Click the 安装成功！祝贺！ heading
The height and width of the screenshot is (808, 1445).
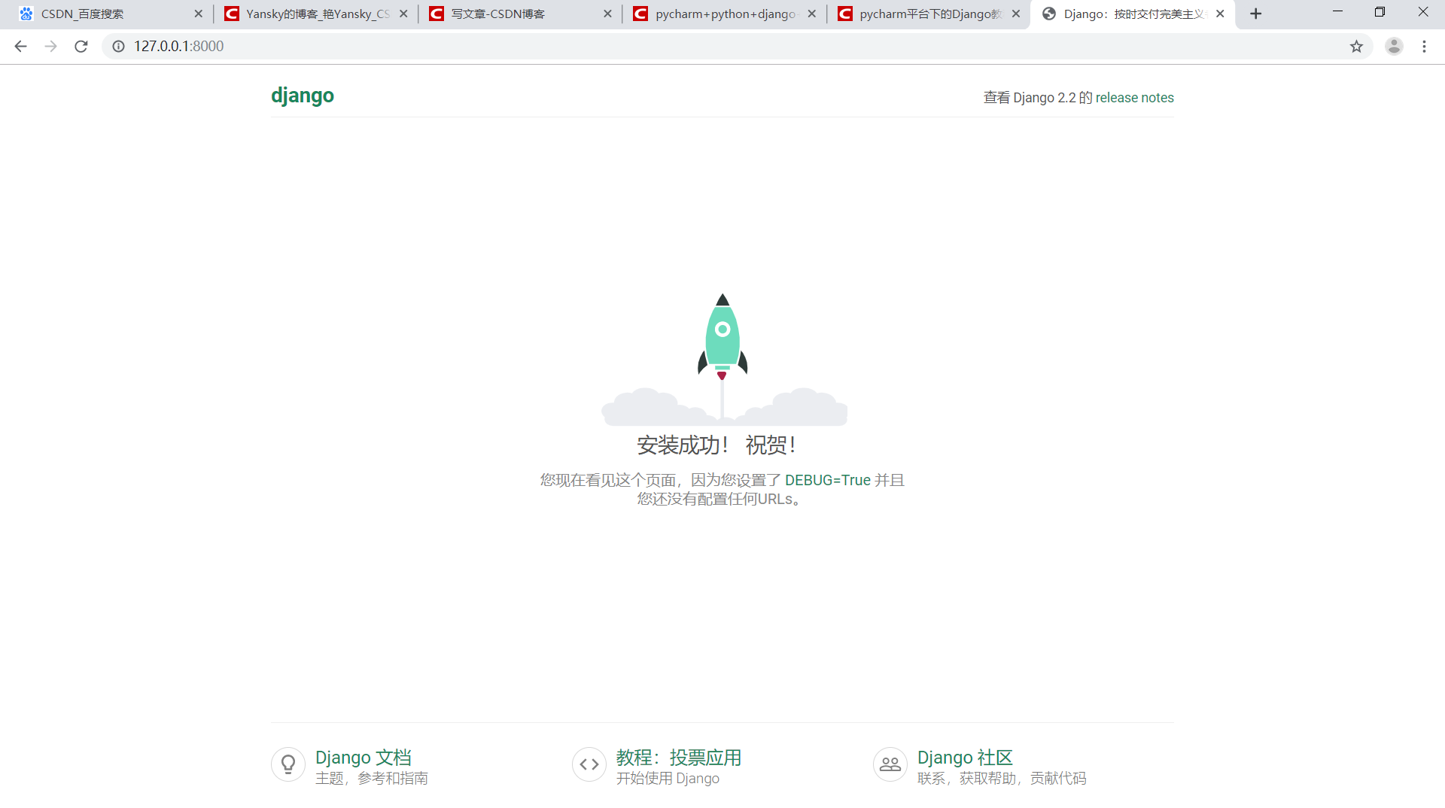coord(717,445)
